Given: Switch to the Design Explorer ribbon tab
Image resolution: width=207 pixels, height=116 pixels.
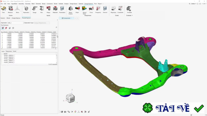Looking at the screenshot, I should tap(88, 4).
